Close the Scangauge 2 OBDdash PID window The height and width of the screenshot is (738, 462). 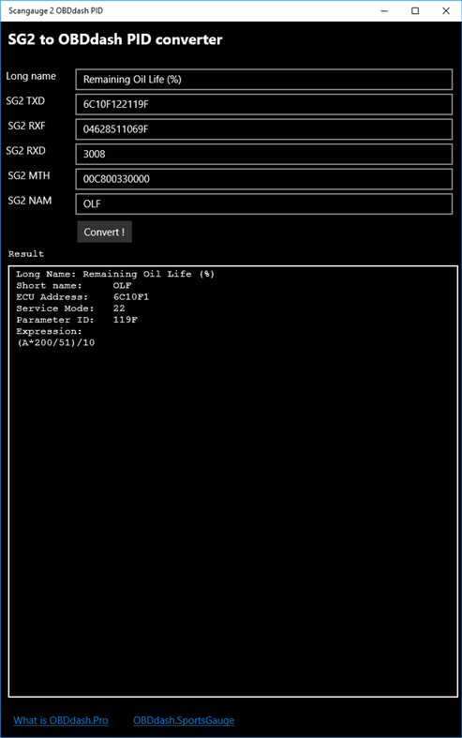[446, 11]
